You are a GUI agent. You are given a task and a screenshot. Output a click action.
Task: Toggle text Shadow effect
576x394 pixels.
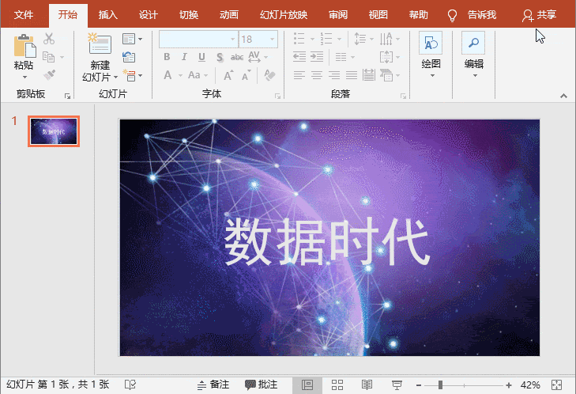click(220, 57)
